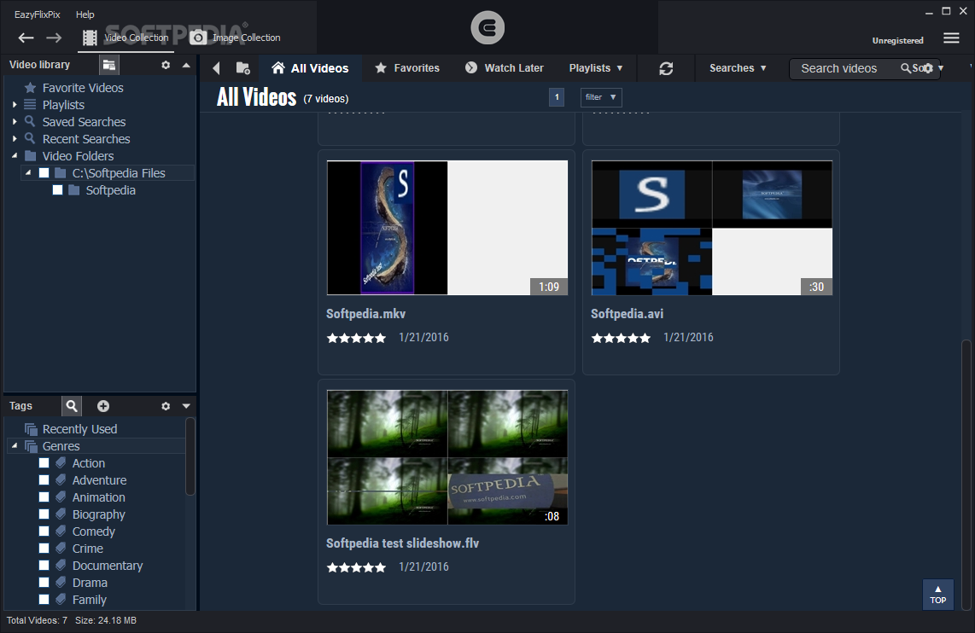Image resolution: width=975 pixels, height=633 pixels.
Task: Enable the Family genre checkbox
Action: (44, 600)
